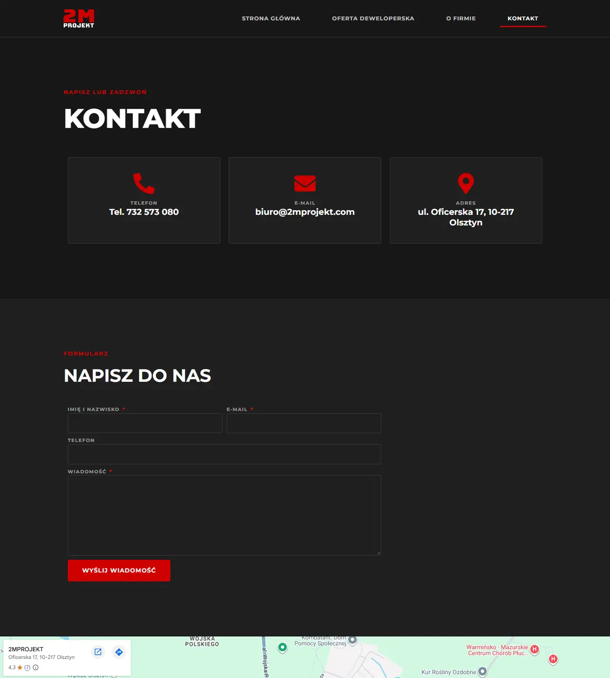The image size is (610, 678).
Task: Click the gold rating star on map card
Action: click(20, 668)
